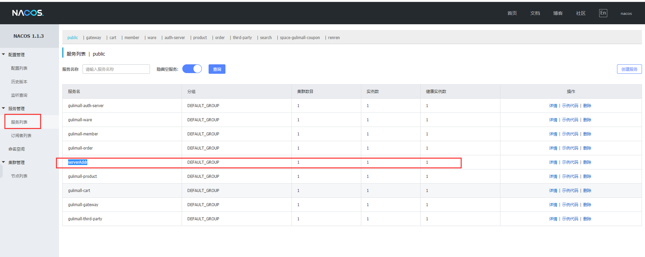Open 详情 for gulimall-gateway
Screen dimensions: 645x257
[x=553, y=205]
